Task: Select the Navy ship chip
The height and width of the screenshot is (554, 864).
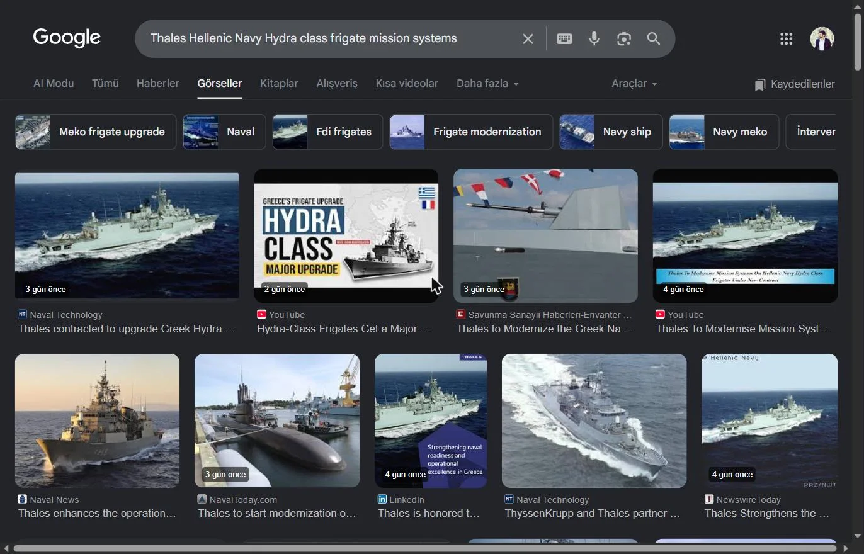Action: tap(611, 132)
